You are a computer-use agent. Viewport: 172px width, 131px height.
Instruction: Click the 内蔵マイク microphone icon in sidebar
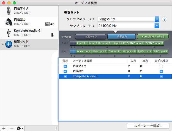9,11
